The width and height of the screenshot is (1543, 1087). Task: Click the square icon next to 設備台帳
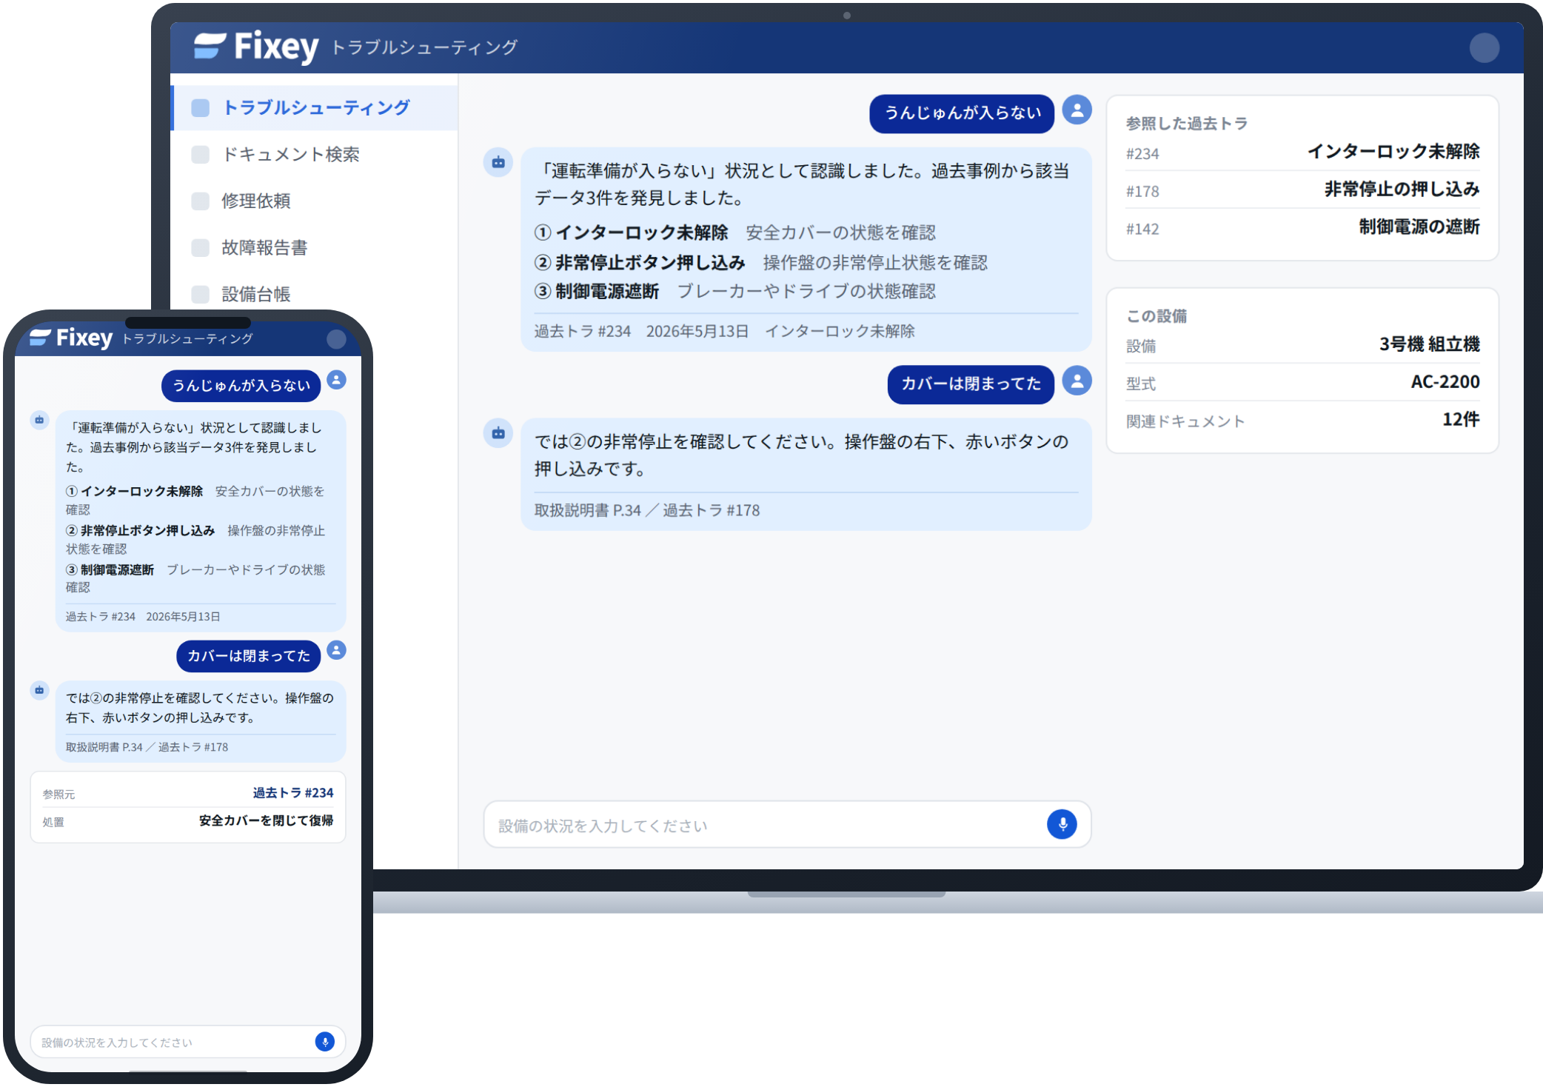click(200, 294)
